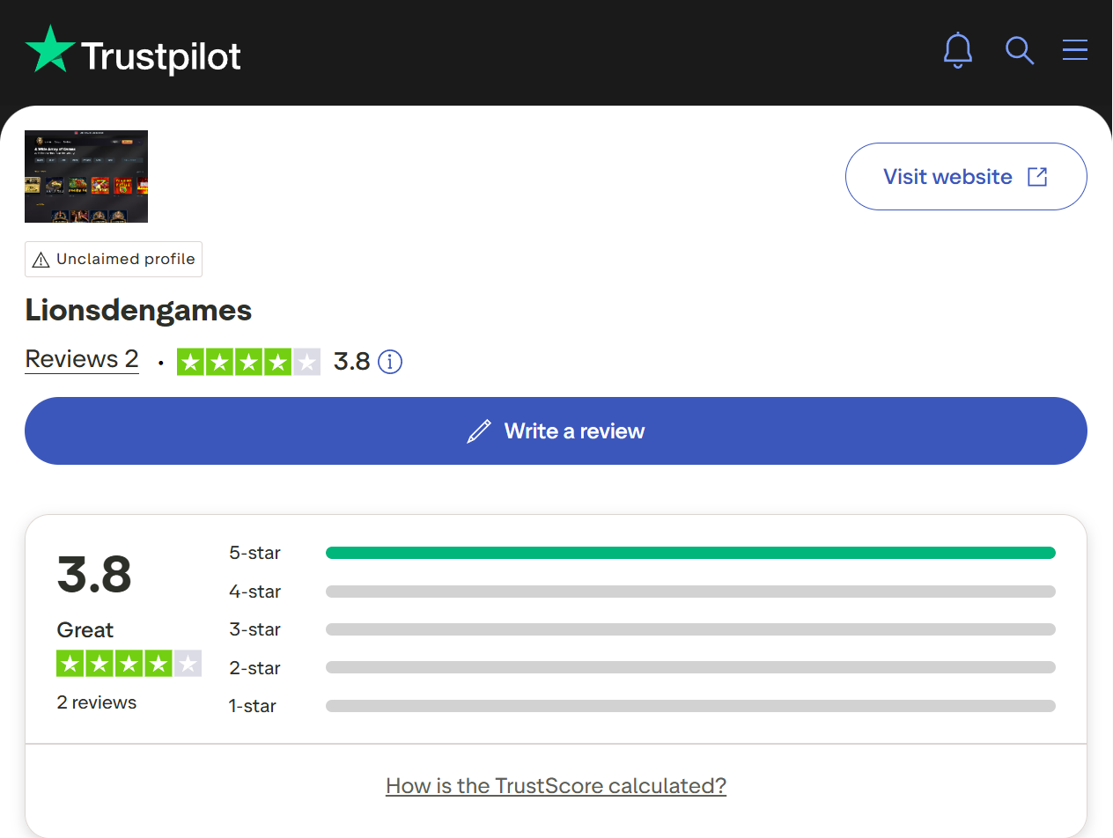Click the Trustpilot green star logo
1113x838 pixels.
[x=50, y=51]
